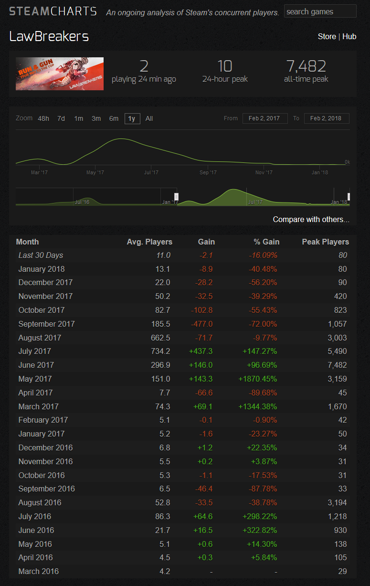Edit the From date field

click(264, 118)
